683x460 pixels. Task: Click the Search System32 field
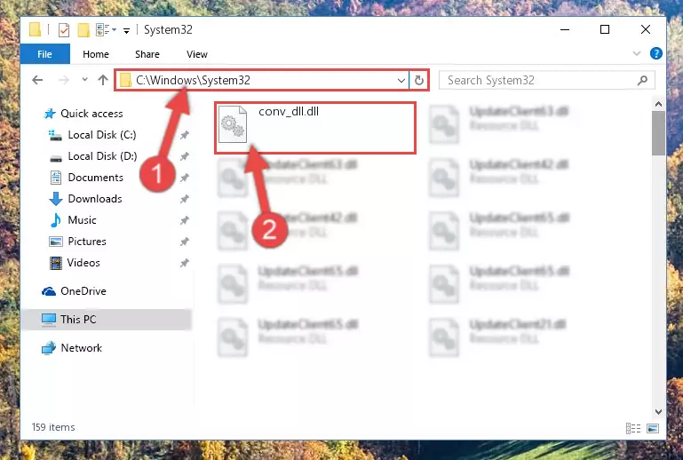click(547, 80)
